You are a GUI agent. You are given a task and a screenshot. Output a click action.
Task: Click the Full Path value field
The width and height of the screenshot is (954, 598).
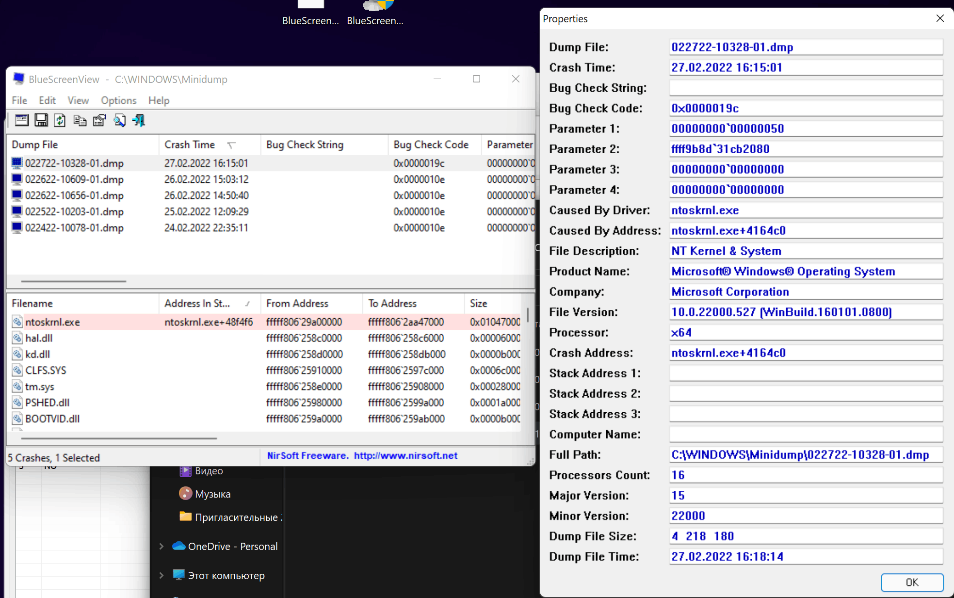(806, 454)
